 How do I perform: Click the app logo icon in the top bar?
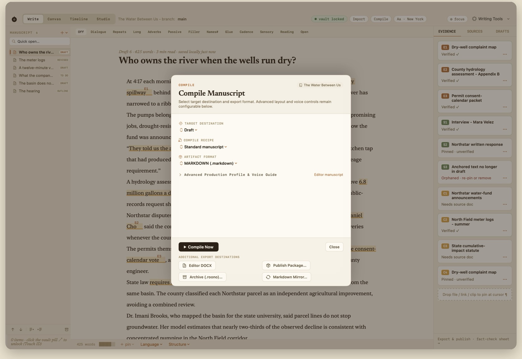point(14,19)
